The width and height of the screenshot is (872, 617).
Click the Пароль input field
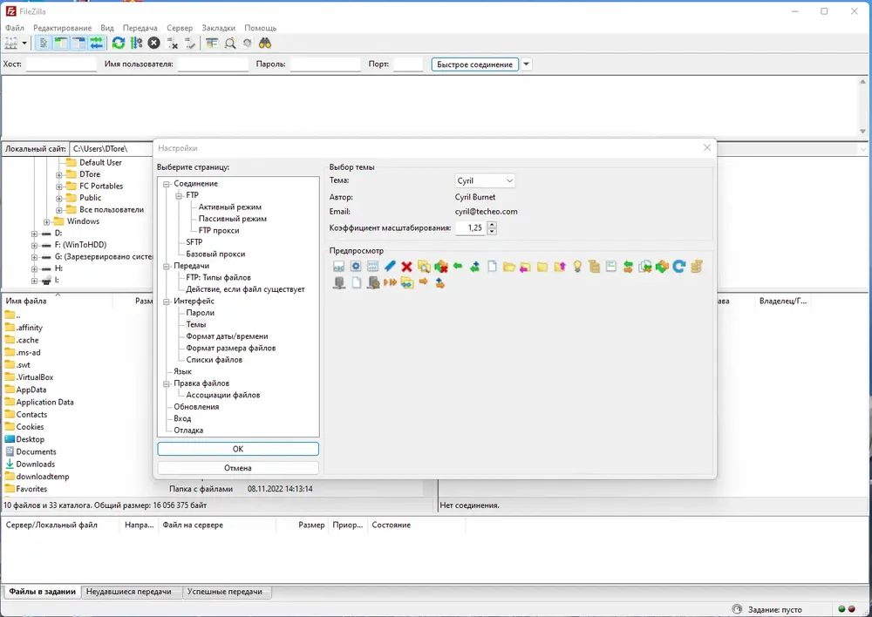point(325,64)
